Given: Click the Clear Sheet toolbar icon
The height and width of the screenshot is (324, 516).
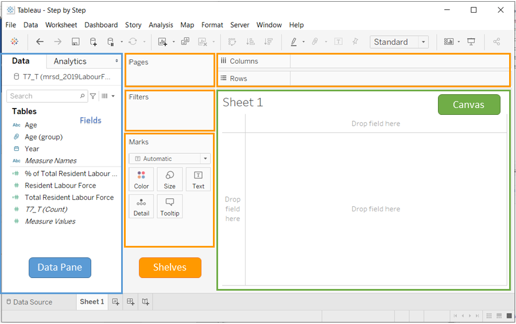Looking at the screenshot, I should [x=203, y=41].
